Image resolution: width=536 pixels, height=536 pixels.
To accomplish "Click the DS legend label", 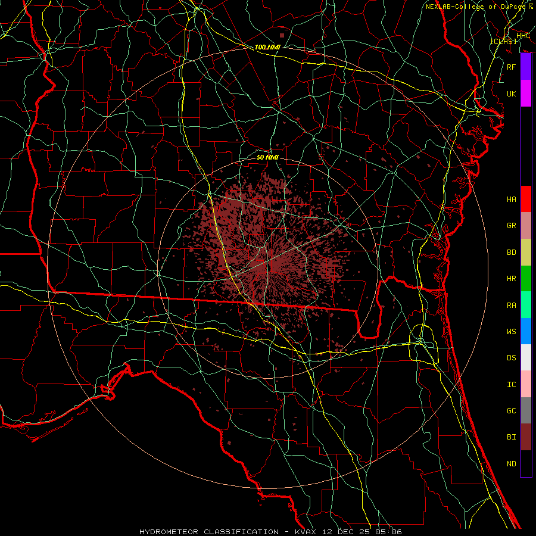I will point(512,358).
